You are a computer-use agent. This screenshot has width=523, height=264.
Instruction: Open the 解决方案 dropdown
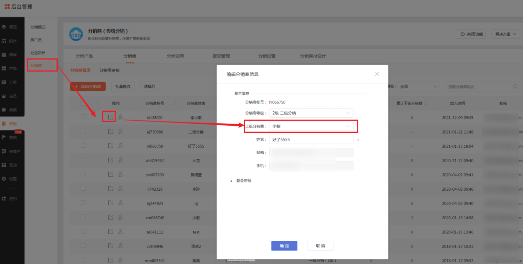point(506,34)
